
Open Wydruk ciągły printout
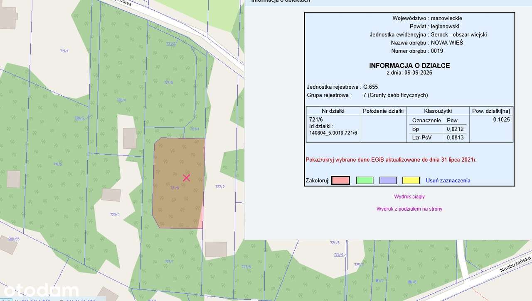point(409,197)
